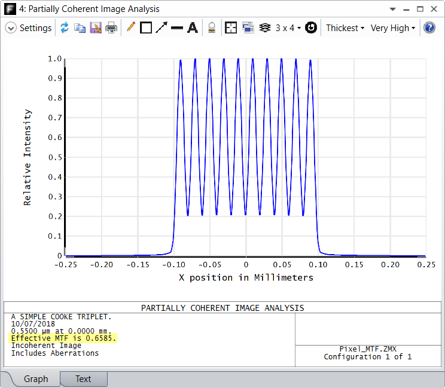Open the Very High resolution dropdown
This screenshot has height=388, width=445.
393,28
